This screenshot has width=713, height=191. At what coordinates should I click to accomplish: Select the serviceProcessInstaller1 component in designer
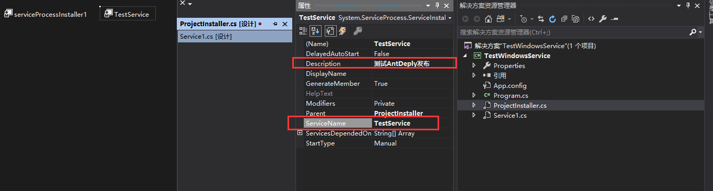click(46, 14)
